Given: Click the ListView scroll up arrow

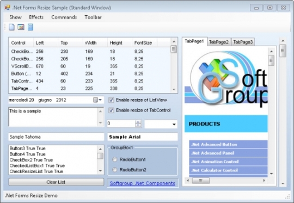Looking at the screenshot, I should pyautogui.click(x=174, y=41).
